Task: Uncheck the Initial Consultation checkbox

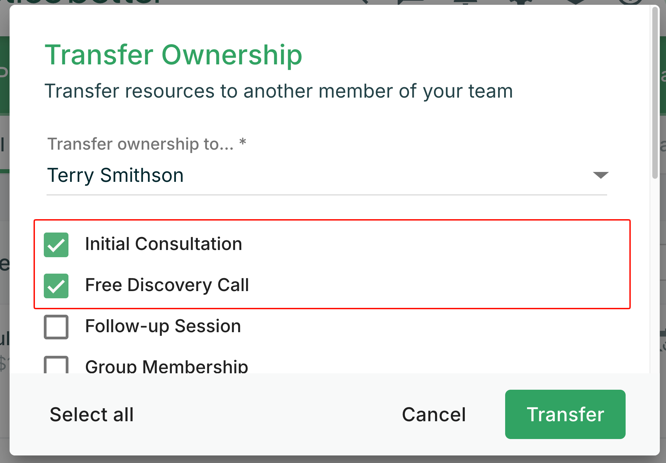Action: coord(56,245)
